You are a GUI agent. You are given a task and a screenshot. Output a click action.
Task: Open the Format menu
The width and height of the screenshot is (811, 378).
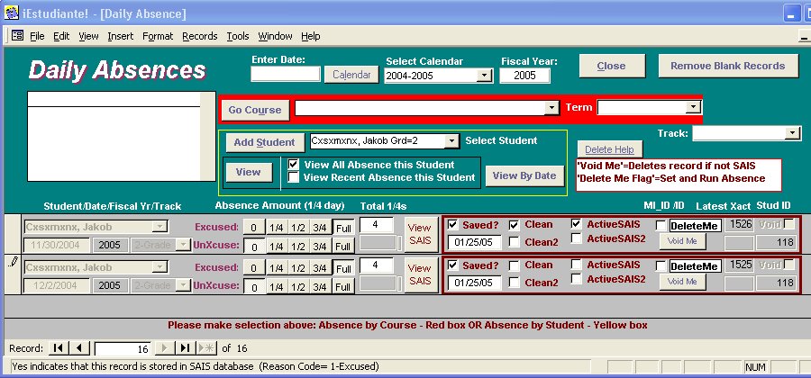[158, 36]
